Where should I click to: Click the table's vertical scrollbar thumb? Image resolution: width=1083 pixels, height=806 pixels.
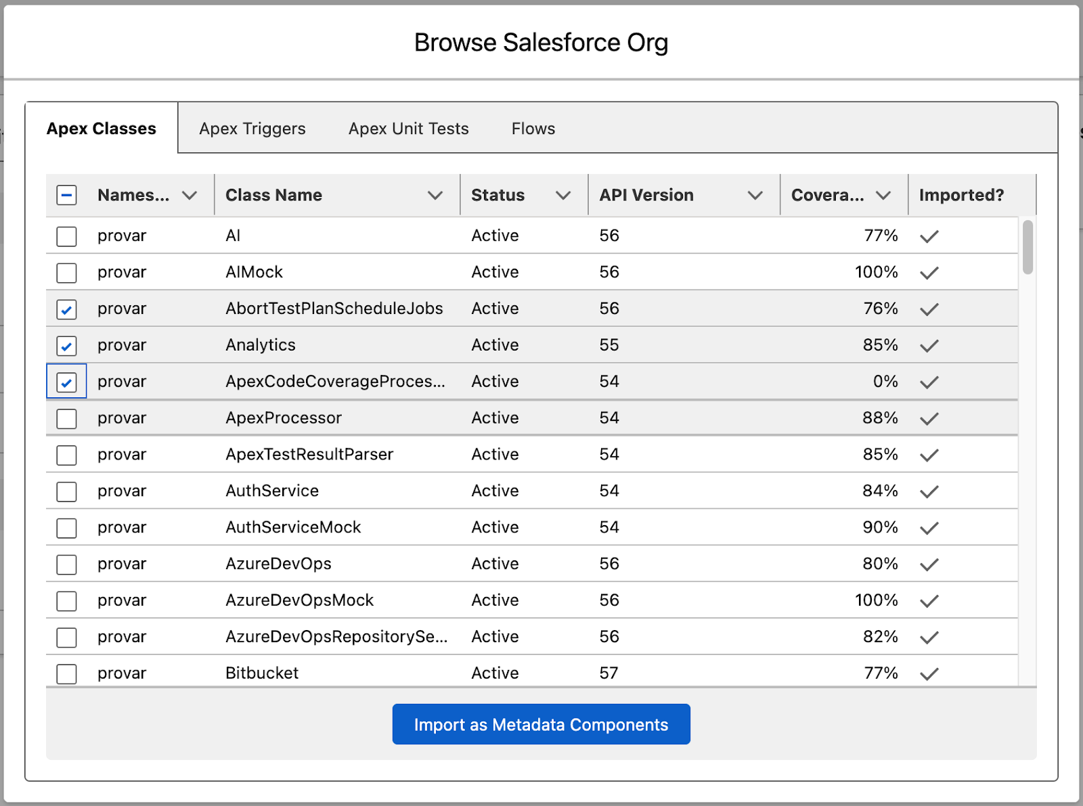pos(1027,247)
